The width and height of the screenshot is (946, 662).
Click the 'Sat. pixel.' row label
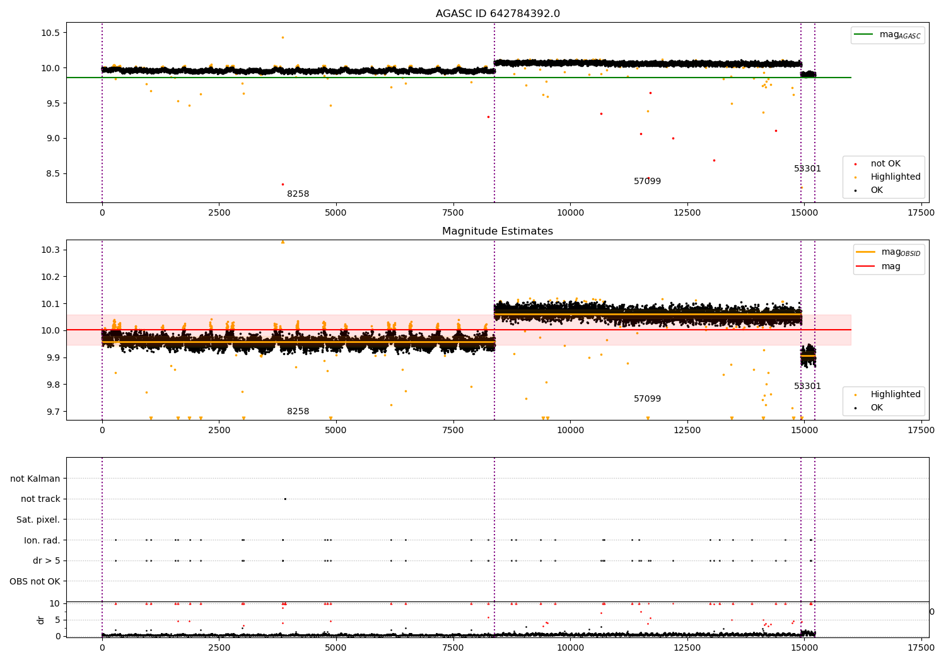38,520
